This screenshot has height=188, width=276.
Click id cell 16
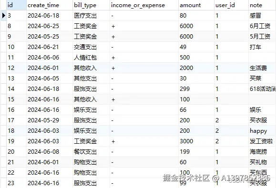[x=16, y=109]
